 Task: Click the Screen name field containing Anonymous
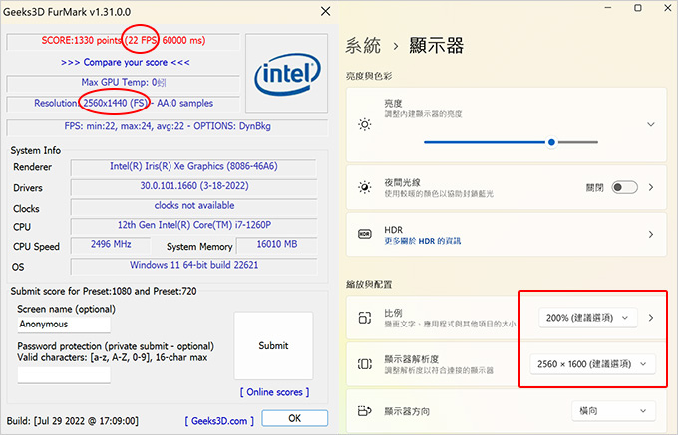click(x=64, y=325)
